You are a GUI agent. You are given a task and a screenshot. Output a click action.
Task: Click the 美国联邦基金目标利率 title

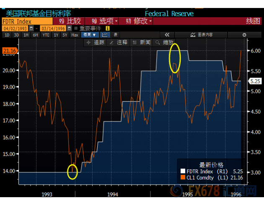(39, 13)
